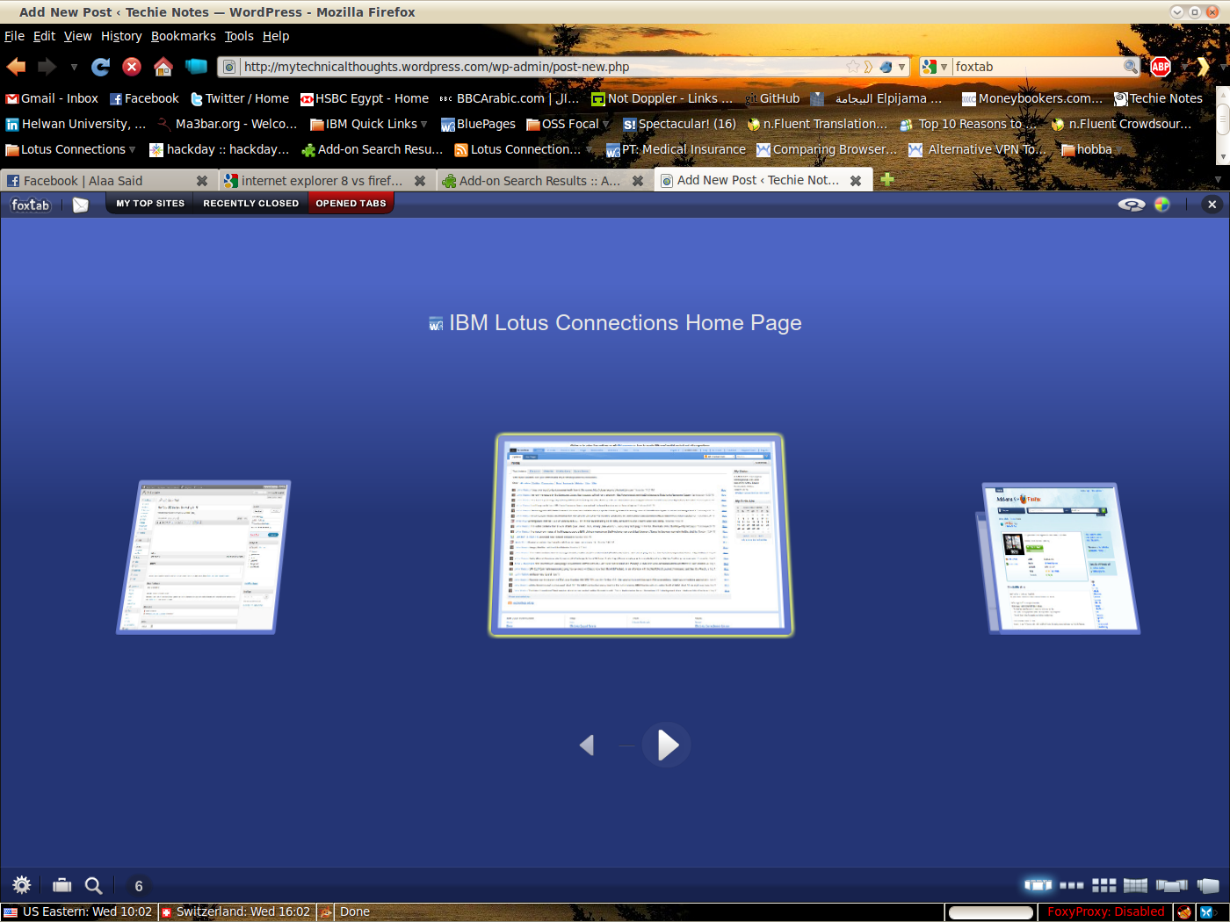The height and width of the screenshot is (922, 1230).
Task: Open the search engine selector dropdown
Action: coord(934,67)
